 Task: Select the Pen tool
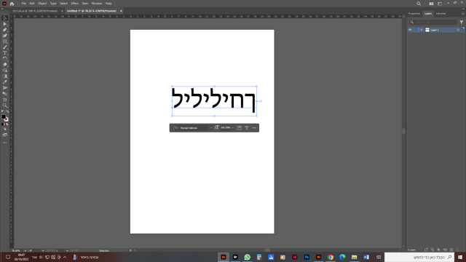pyautogui.click(x=5, y=30)
